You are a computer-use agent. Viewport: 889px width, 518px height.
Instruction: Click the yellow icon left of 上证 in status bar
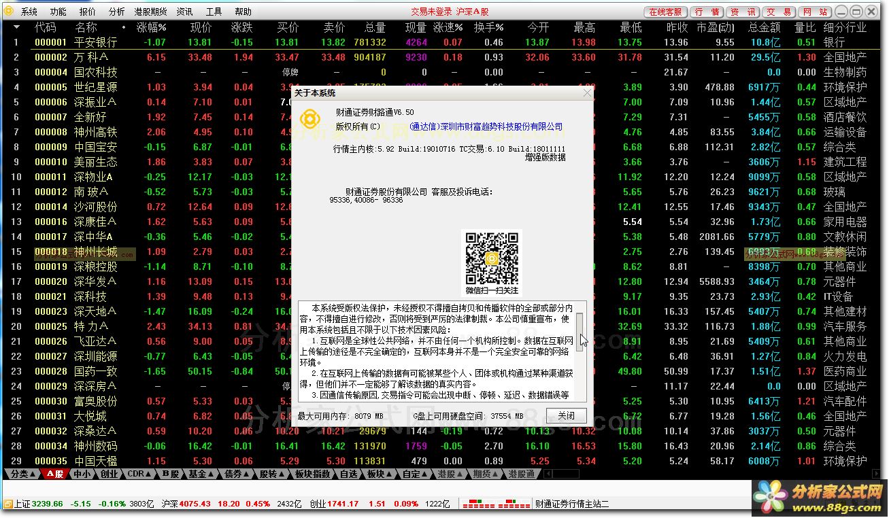coord(7,504)
